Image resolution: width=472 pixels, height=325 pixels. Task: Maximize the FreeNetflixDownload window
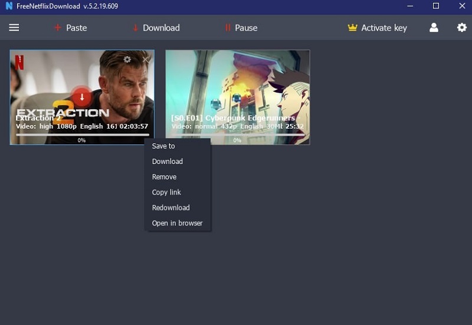pos(435,6)
